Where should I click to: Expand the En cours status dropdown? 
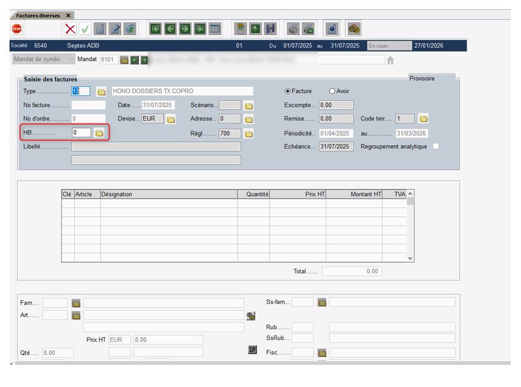tap(389, 46)
